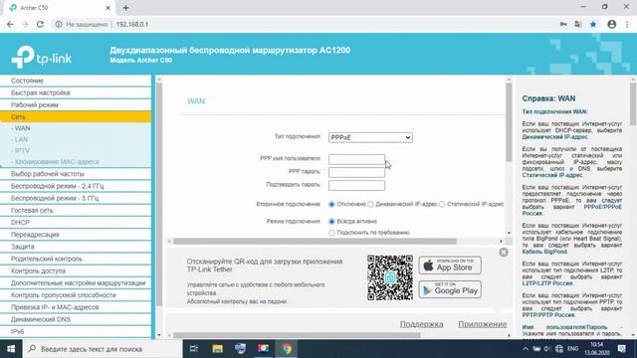Click the WAN form horizontal scrollbar
The width and height of the screenshot is (637, 358).
pos(315,241)
